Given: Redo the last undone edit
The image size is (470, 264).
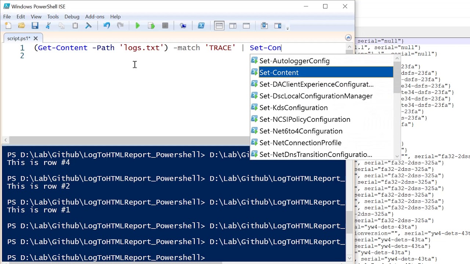Looking at the screenshot, I should point(120,26).
